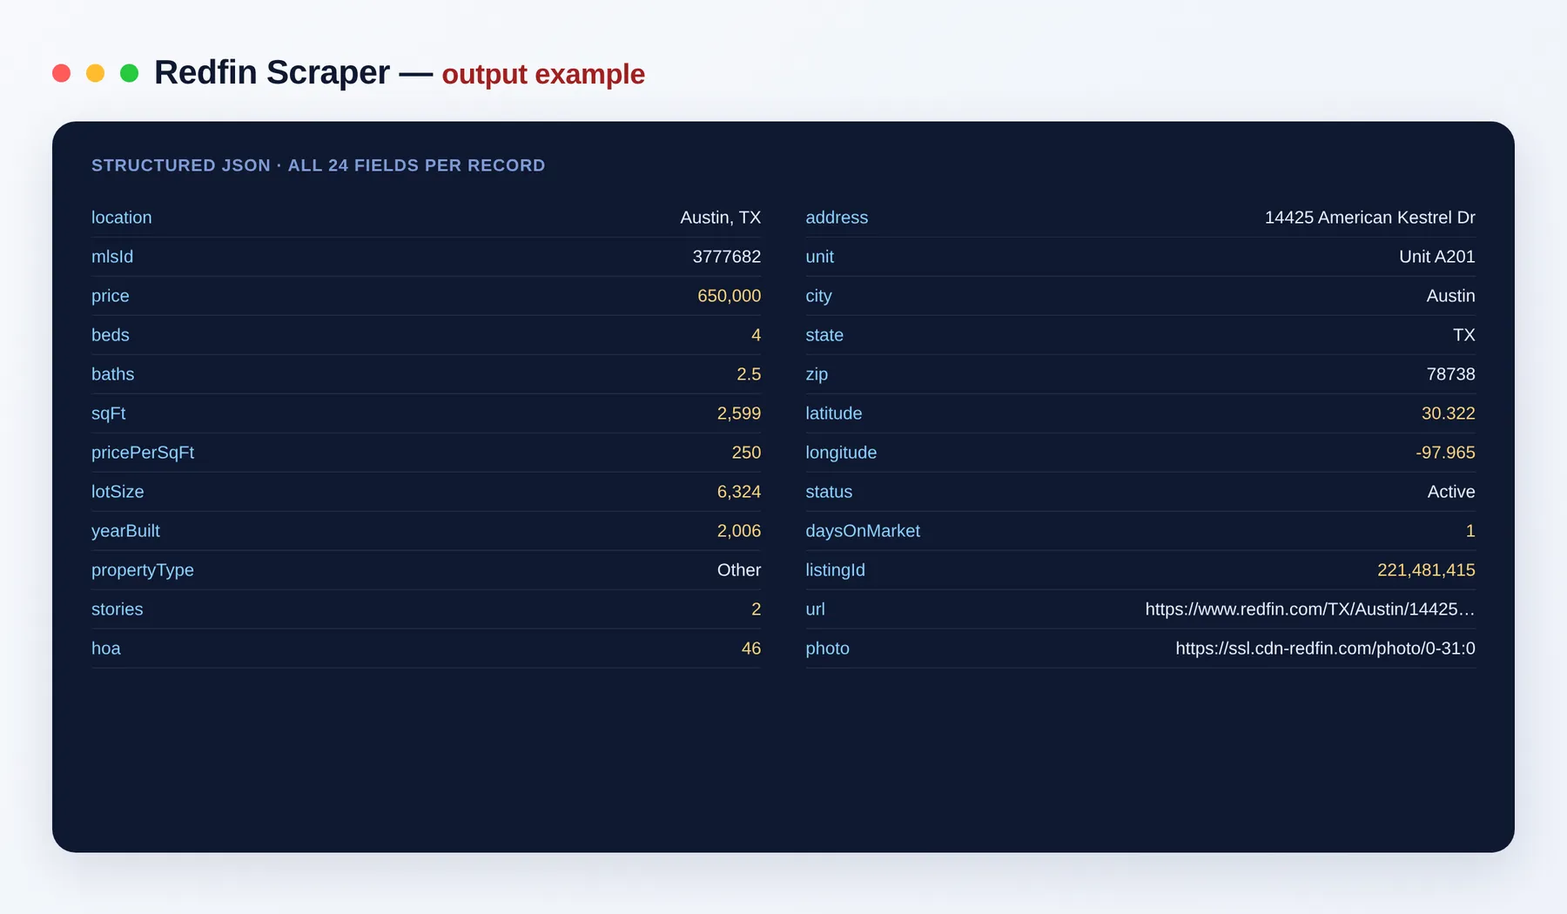Select the 'state' field label
The width and height of the screenshot is (1567, 914).
pyautogui.click(x=824, y=335)
